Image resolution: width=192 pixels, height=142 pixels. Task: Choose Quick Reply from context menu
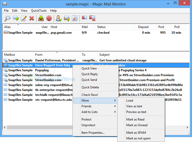click(95, 74)
